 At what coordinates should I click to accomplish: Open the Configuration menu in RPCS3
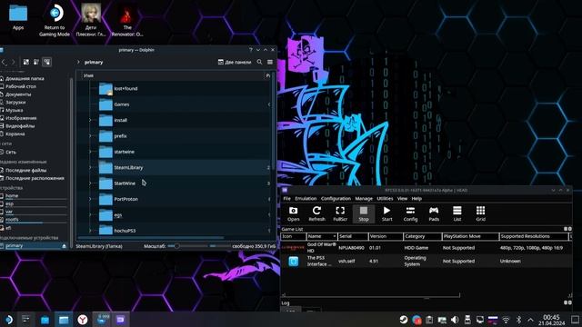(336, 199)
